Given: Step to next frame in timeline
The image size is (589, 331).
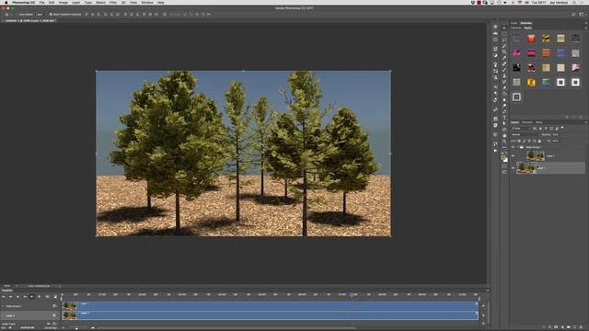Looking at the screenshot, I should (25, 296).
